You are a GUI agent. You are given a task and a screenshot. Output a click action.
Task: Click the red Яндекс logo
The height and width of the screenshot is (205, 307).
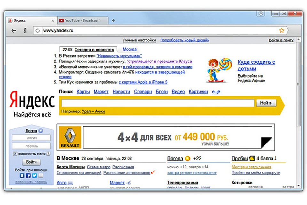coord(32,100)
